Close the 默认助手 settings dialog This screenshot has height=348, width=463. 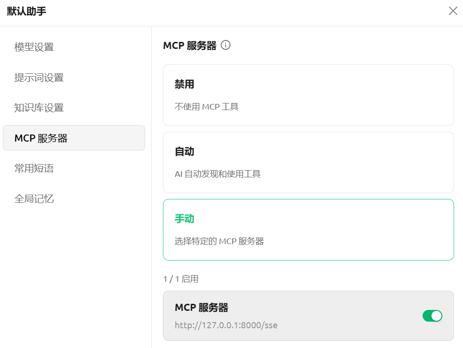click(x=453, y=11)
